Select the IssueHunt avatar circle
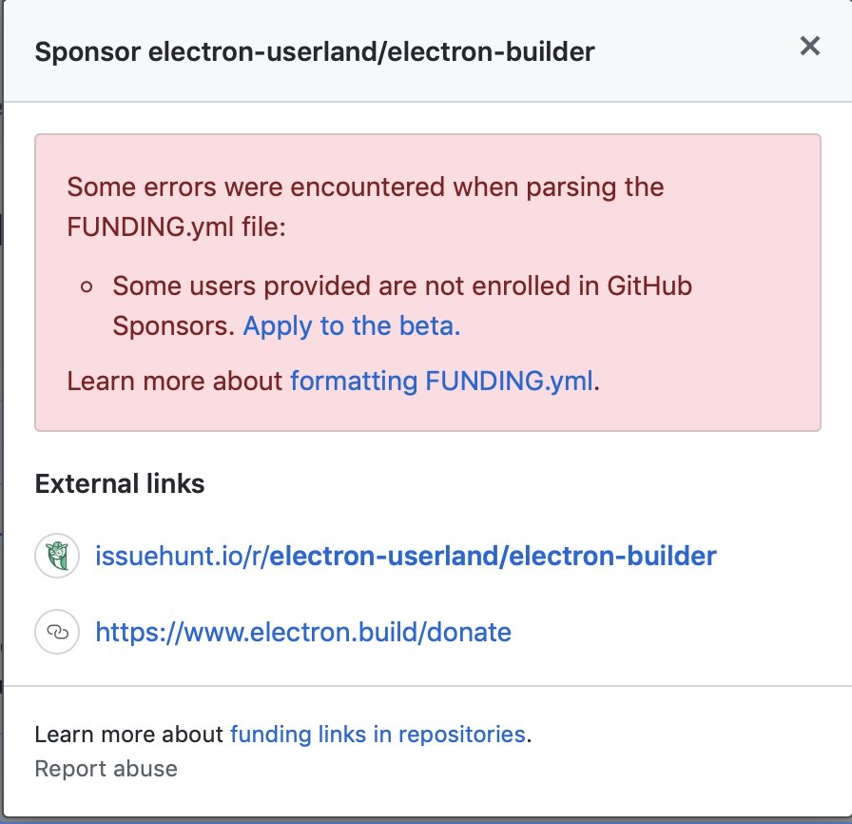The image size is (852, 824). click(57, 556)
